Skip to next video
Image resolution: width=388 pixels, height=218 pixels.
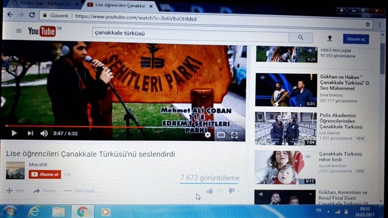click(30, 133)
